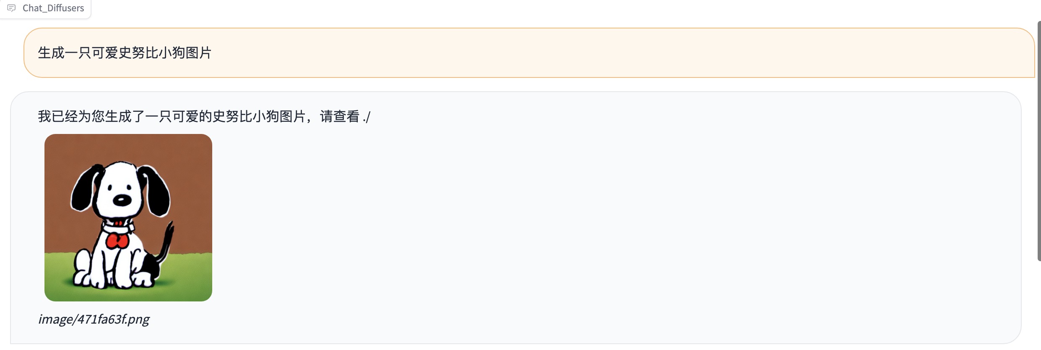The width and height of the screenshot is (1041, 350).
Task: Click the speech bubble glyph beside Chat_Diffusers
Action: point(13,8)
